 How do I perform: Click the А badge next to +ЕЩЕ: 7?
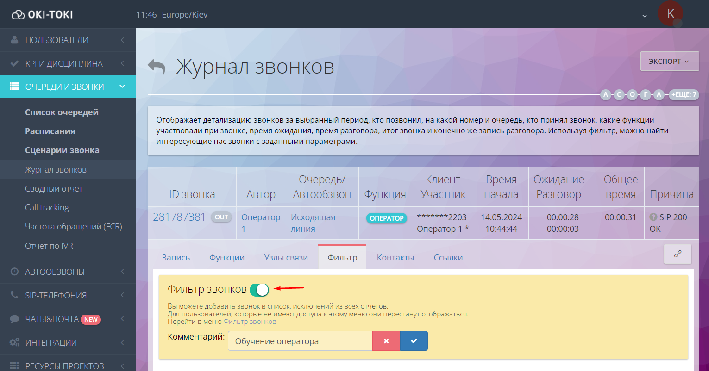point(659,95)
